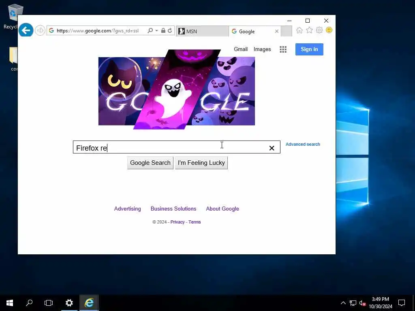Open the Windows Start menu
The height and width of the screenshot is (311, 415).
[10, 303]
